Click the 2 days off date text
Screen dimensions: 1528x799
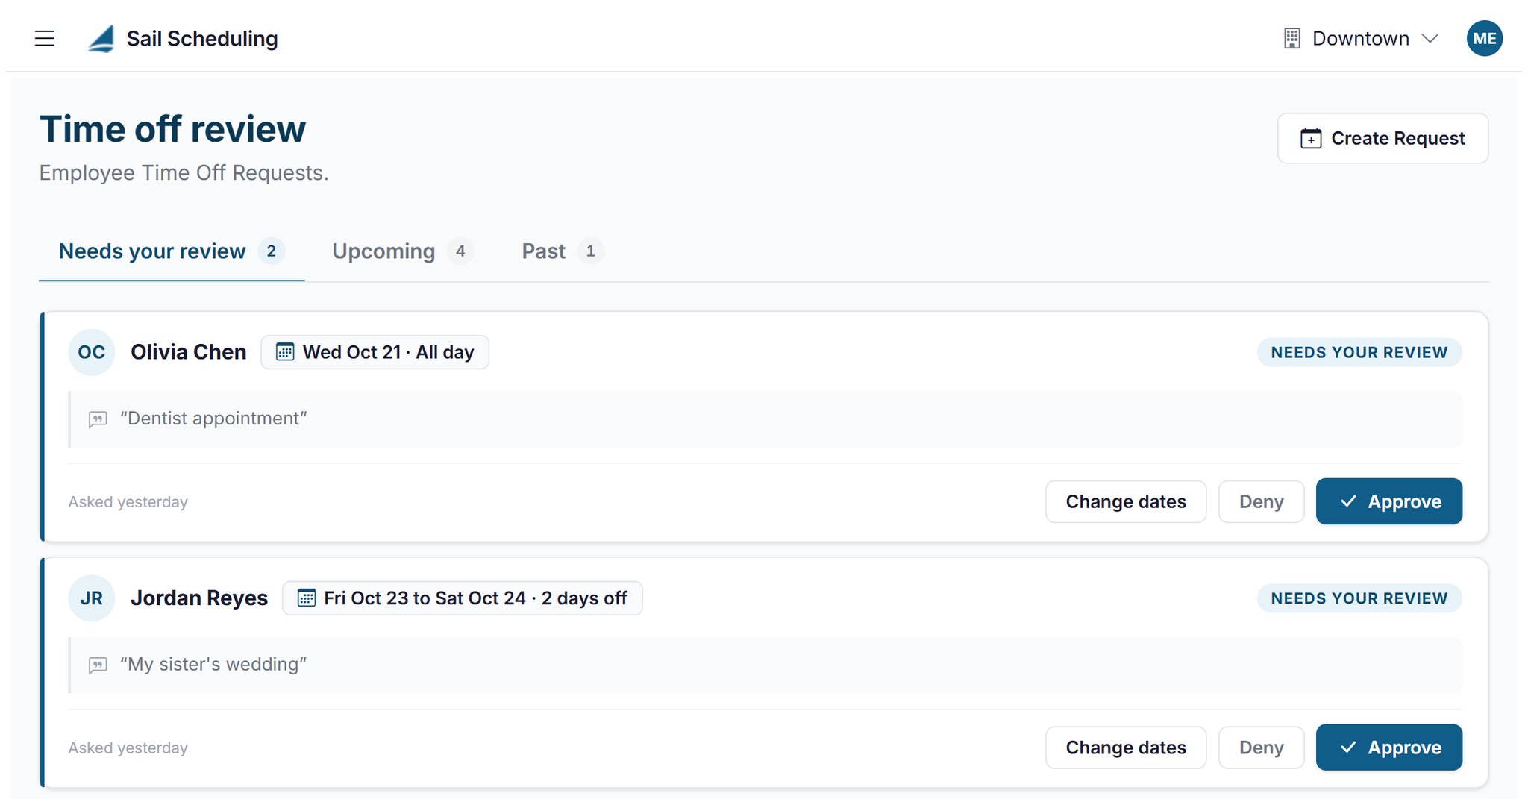point(584,598)
